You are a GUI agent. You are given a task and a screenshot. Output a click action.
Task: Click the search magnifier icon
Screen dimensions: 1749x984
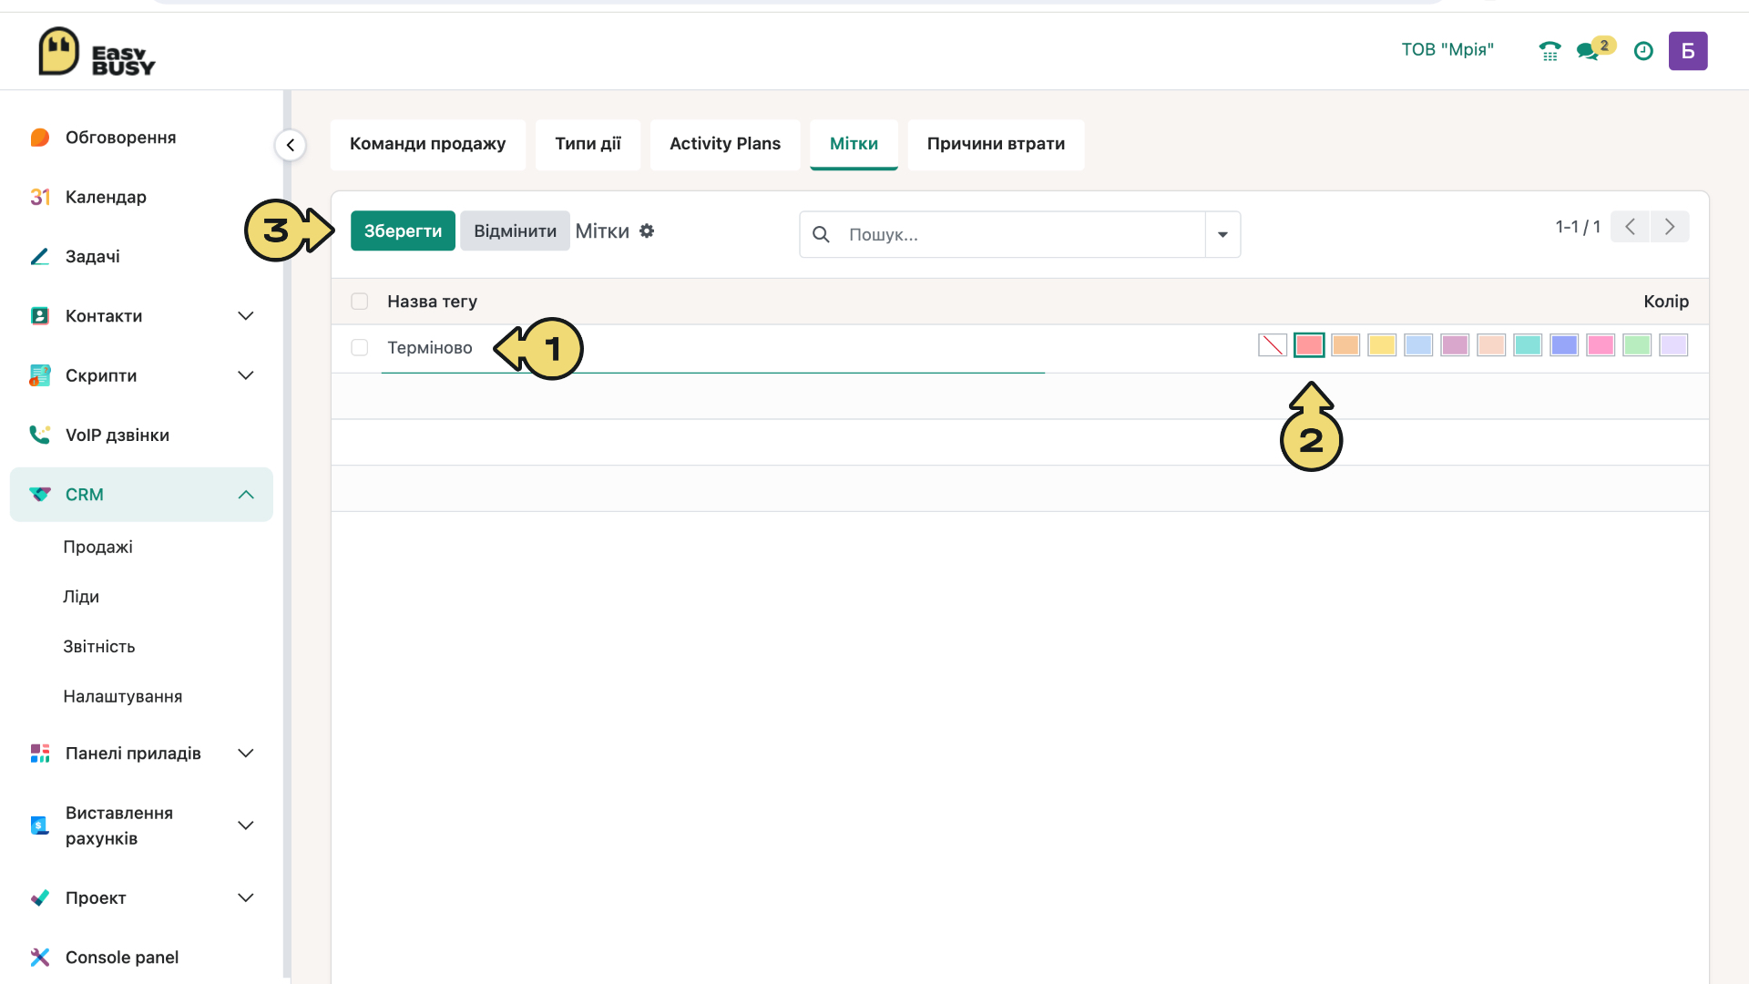pyautogui.click(x=821, y=235)
